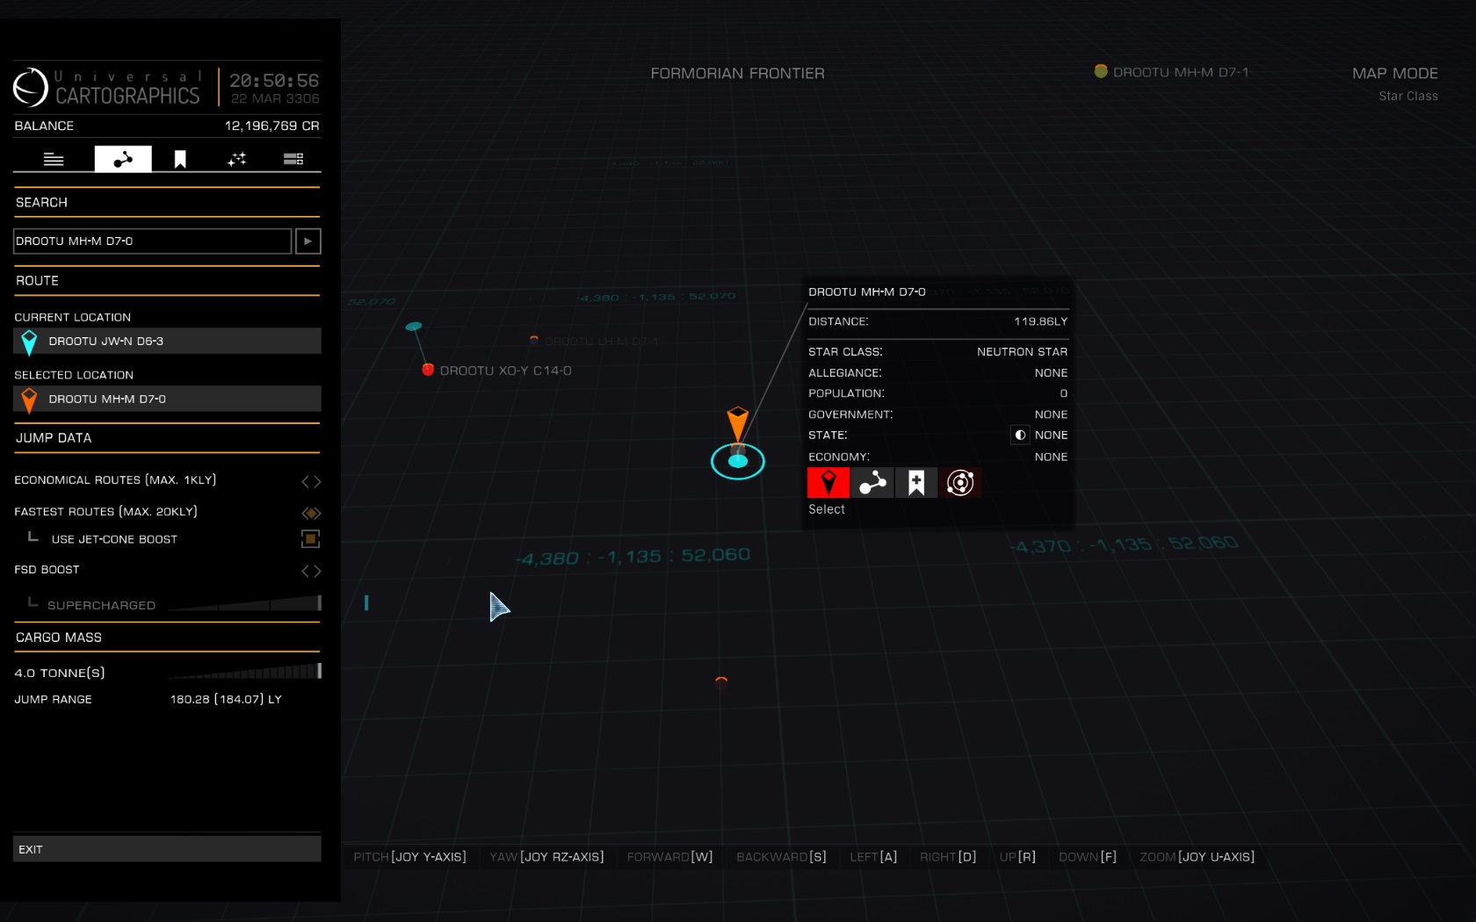Click the jump range 180.28 (184.07) LY
The image size is (1476, 922).
coord(226,699)
